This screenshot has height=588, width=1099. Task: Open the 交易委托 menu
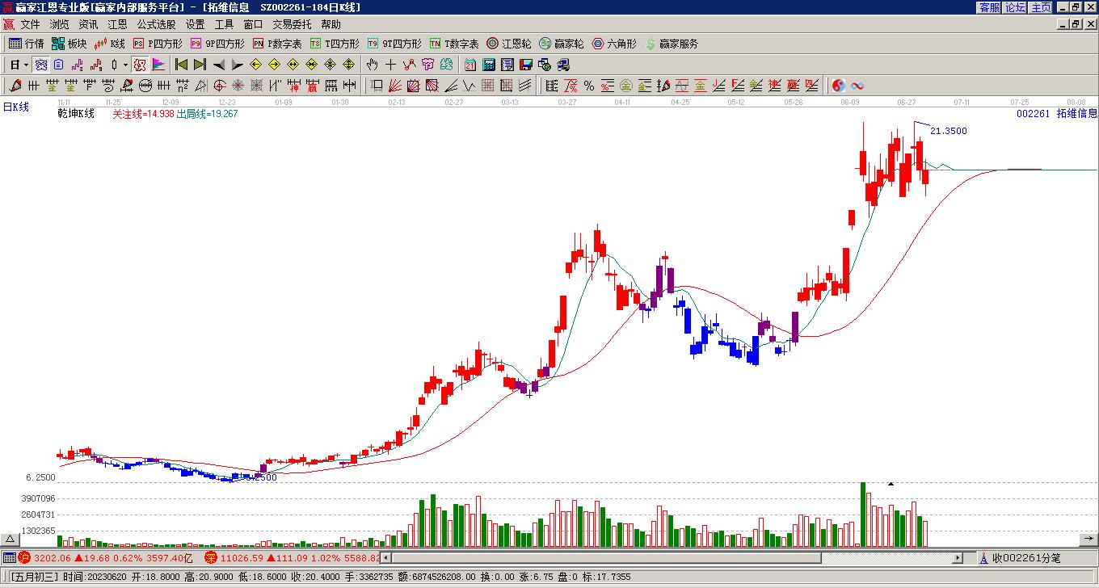pos(292,24)
